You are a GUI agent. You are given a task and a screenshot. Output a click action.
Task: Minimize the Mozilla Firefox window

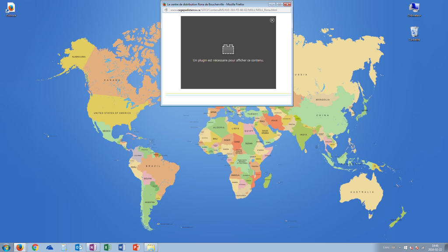click(272, 4)
